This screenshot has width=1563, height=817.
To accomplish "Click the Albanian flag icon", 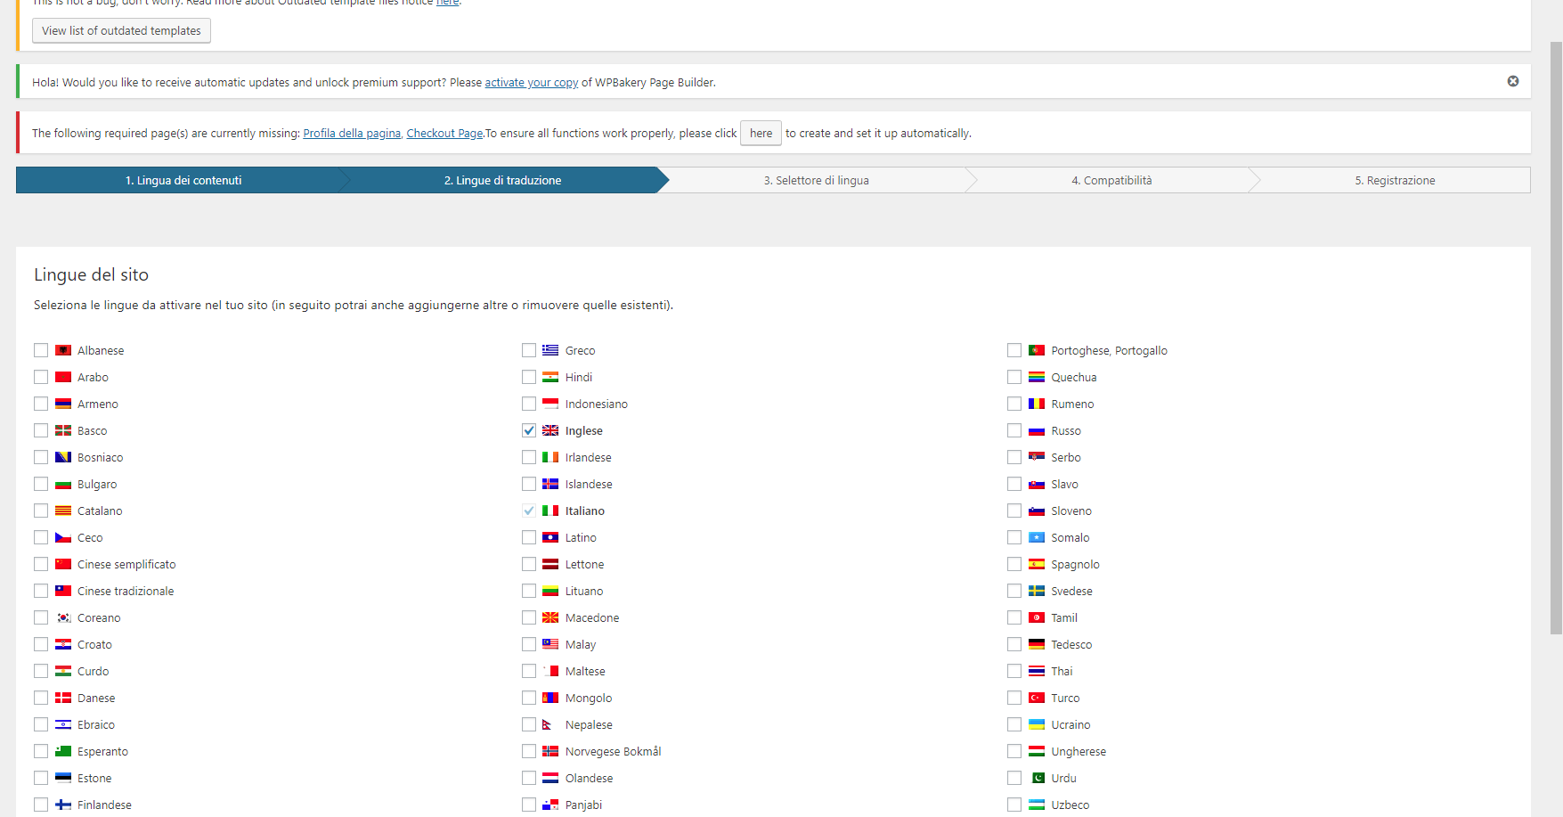I will pos(63,350).
